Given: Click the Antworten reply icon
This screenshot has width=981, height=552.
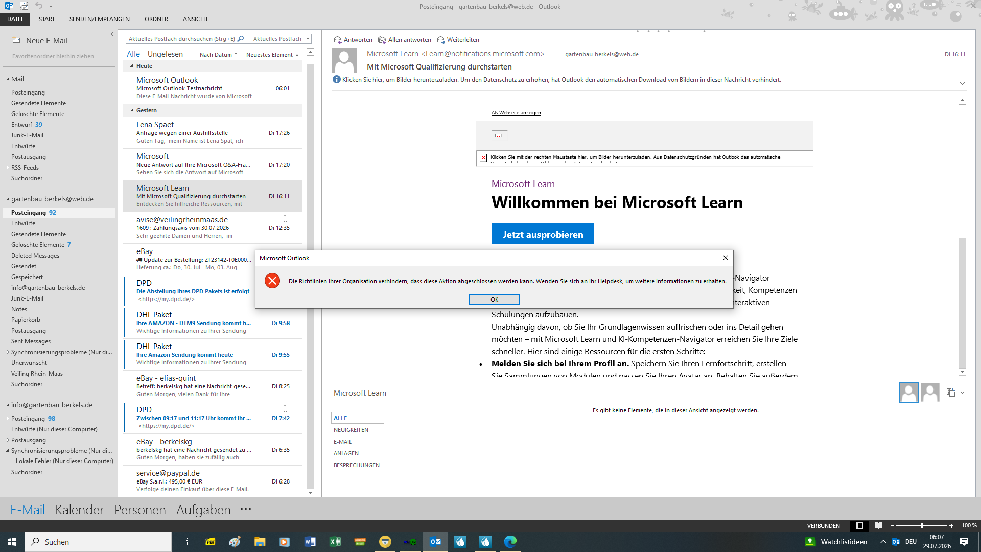Looking at the screenshot, I should 337,40.
